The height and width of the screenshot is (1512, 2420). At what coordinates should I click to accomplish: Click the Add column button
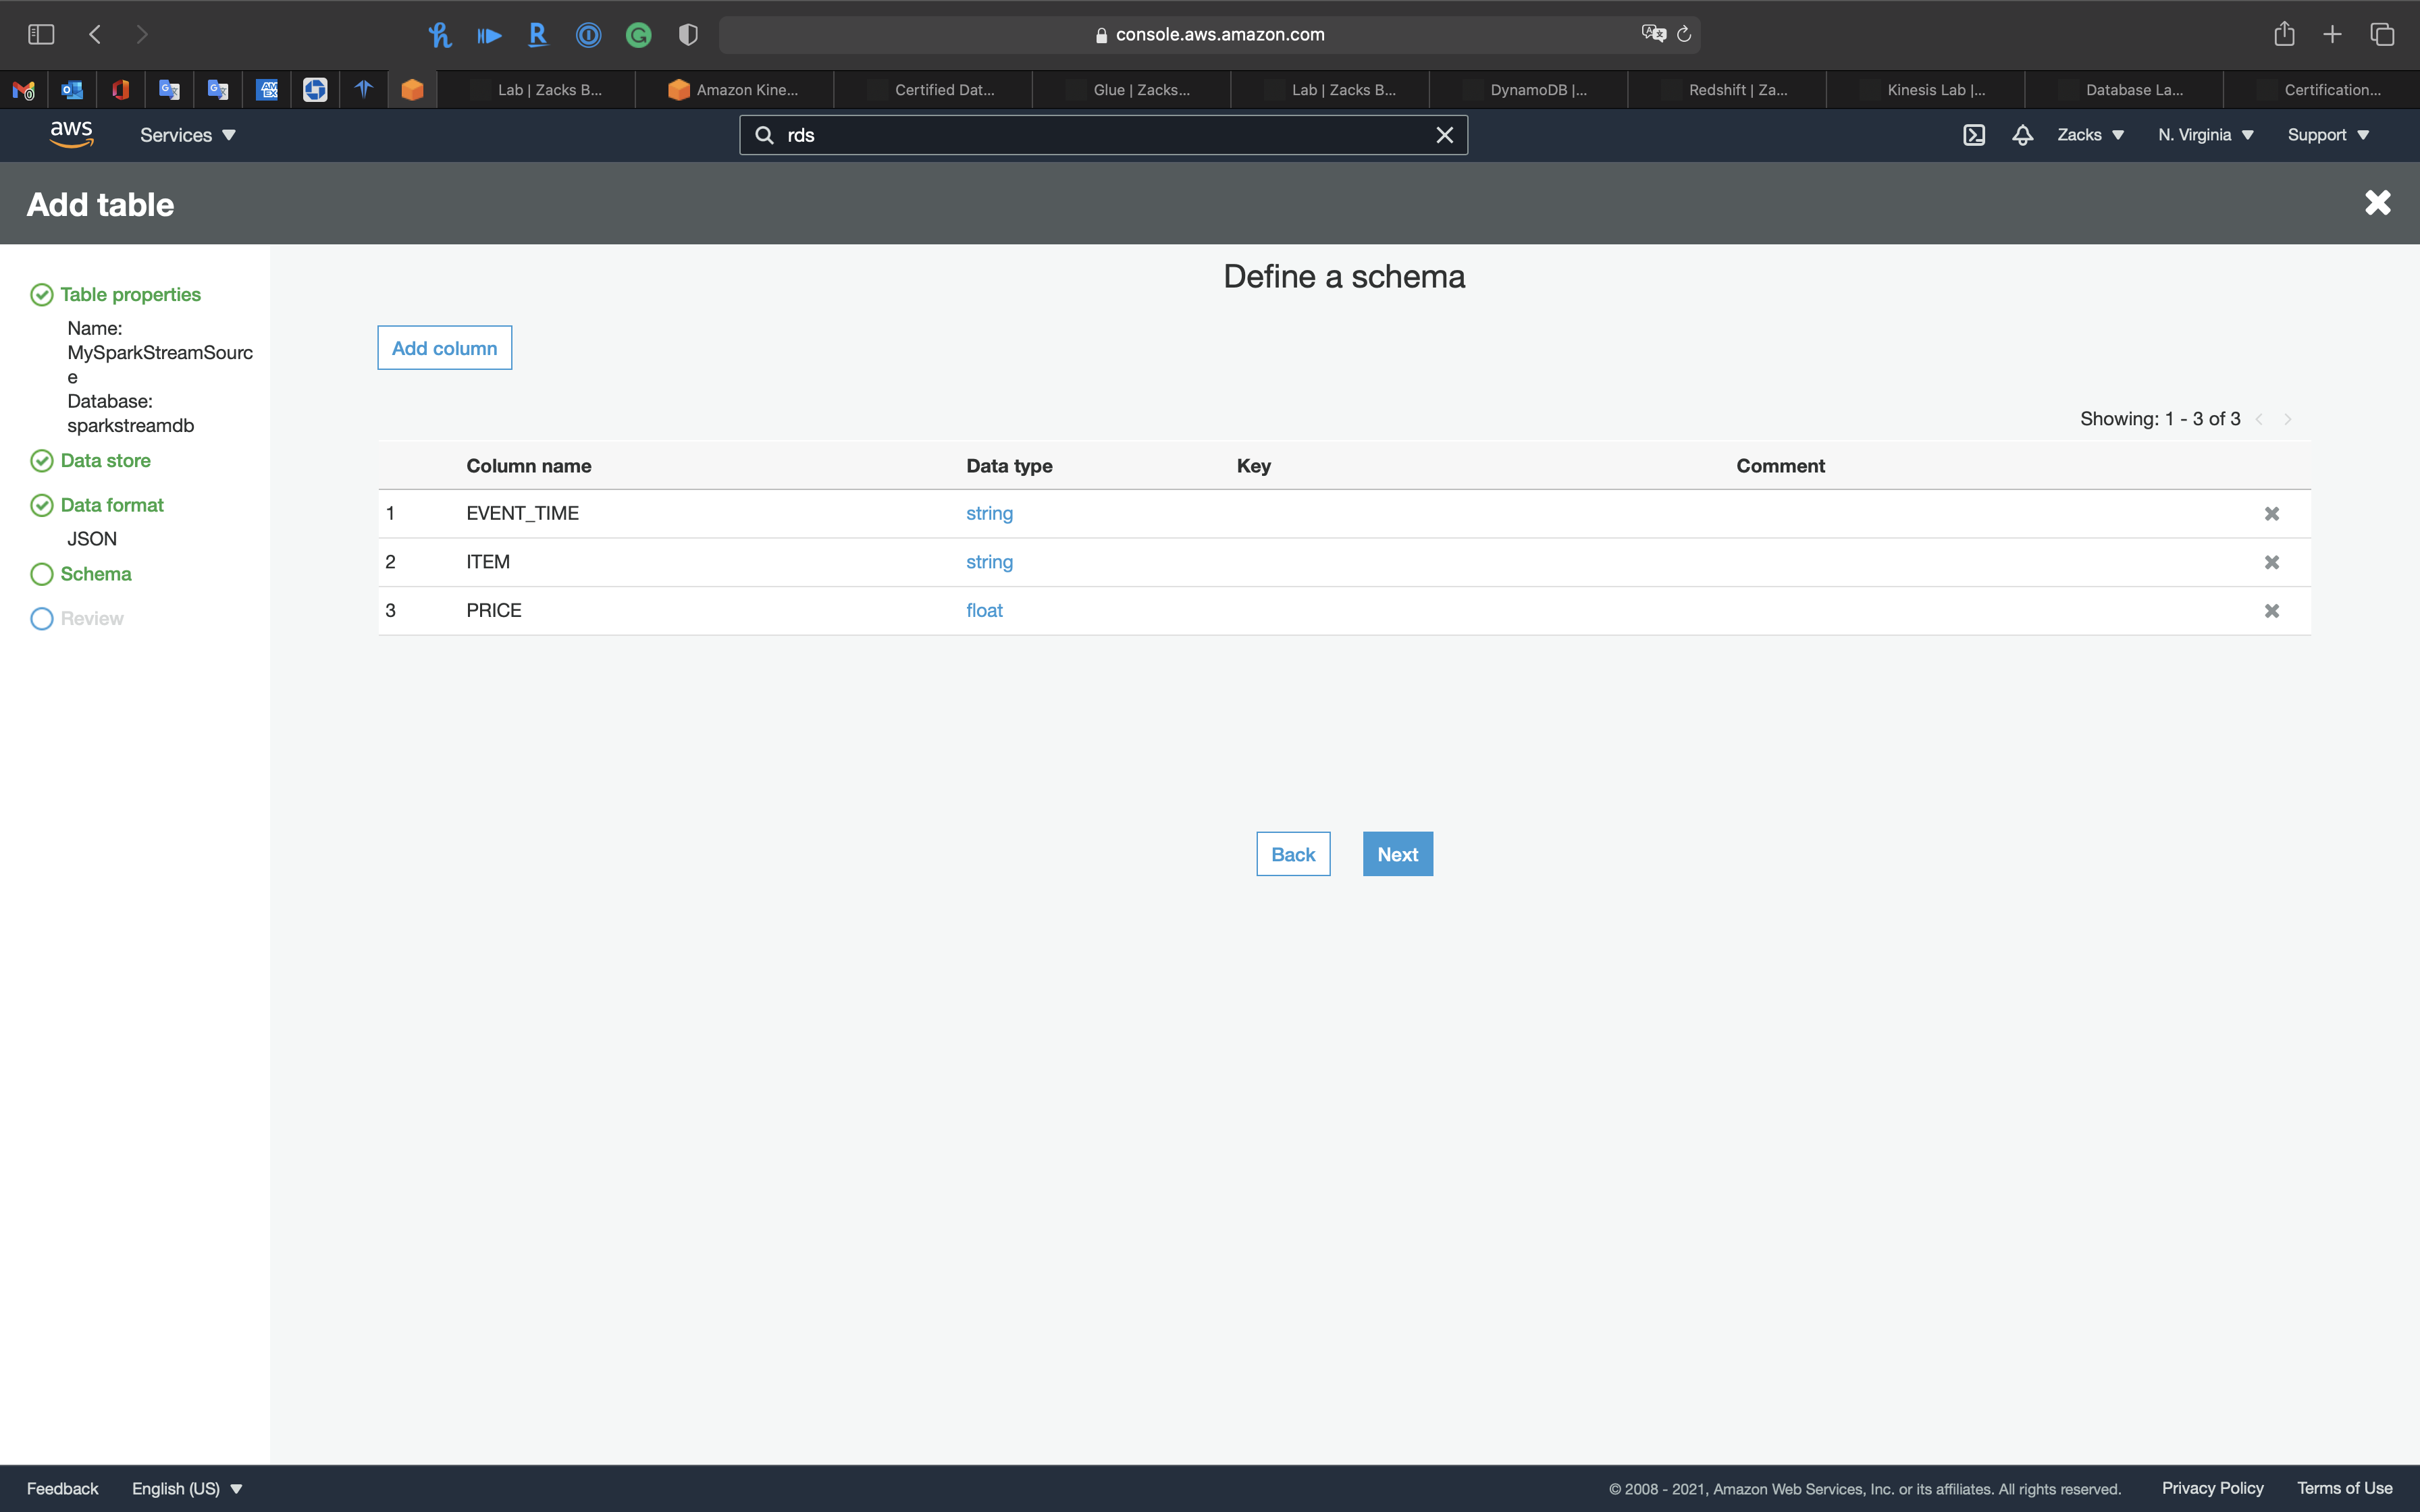point(444,348)
